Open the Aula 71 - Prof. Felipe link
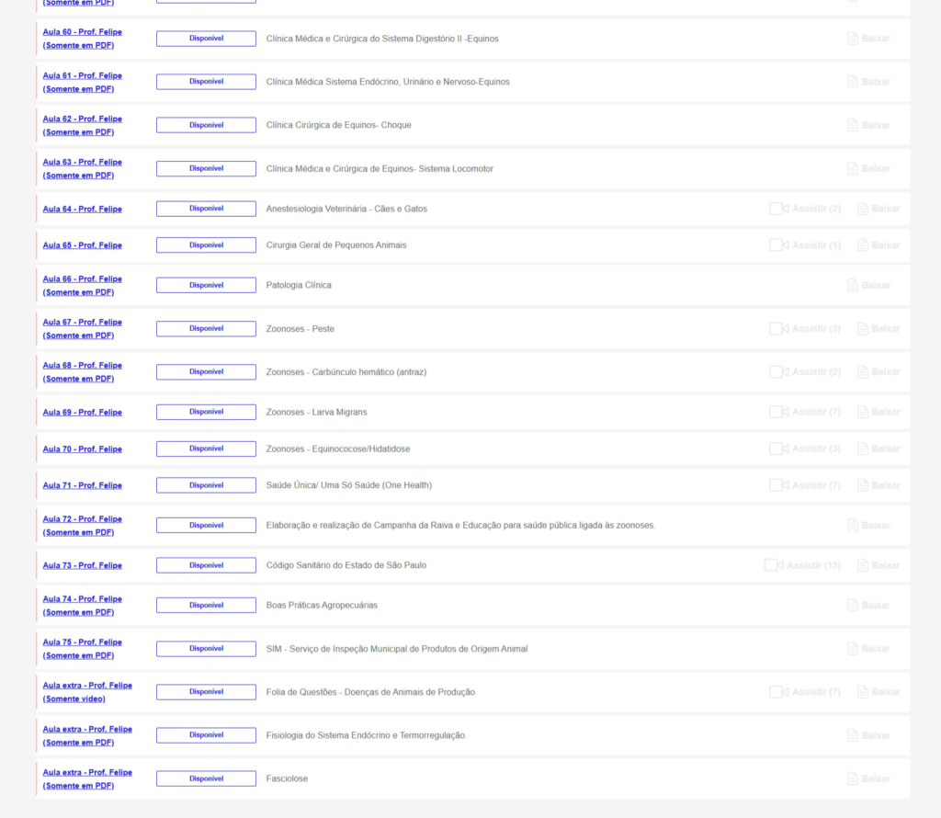941x818 pixels. pyautogui.click(x=82, y=485)
